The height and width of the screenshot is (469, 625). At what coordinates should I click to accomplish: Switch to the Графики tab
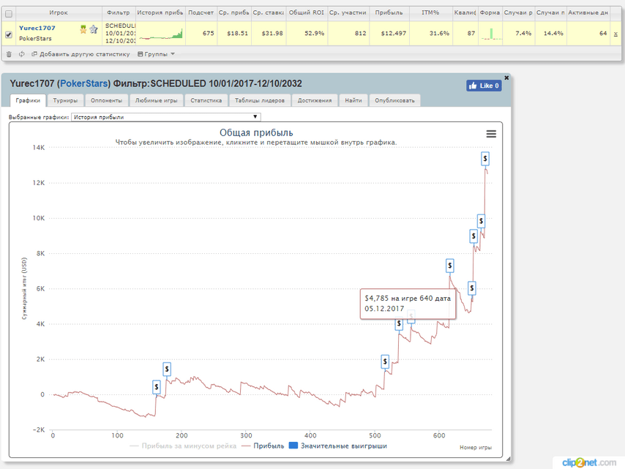coord(28,100)
